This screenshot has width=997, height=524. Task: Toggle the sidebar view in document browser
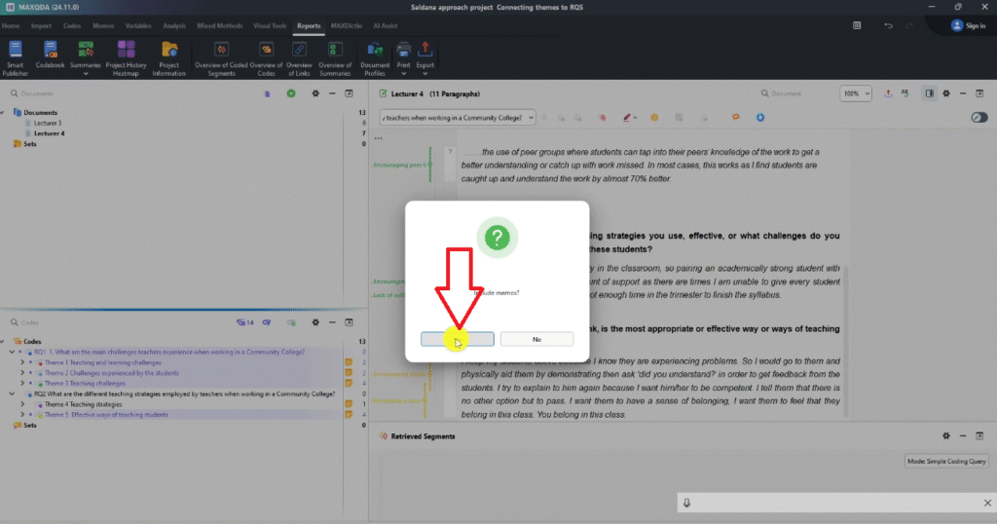point(929,94)
